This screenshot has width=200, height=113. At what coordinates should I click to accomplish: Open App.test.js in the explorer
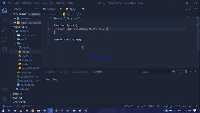click(x=28, y=56)
